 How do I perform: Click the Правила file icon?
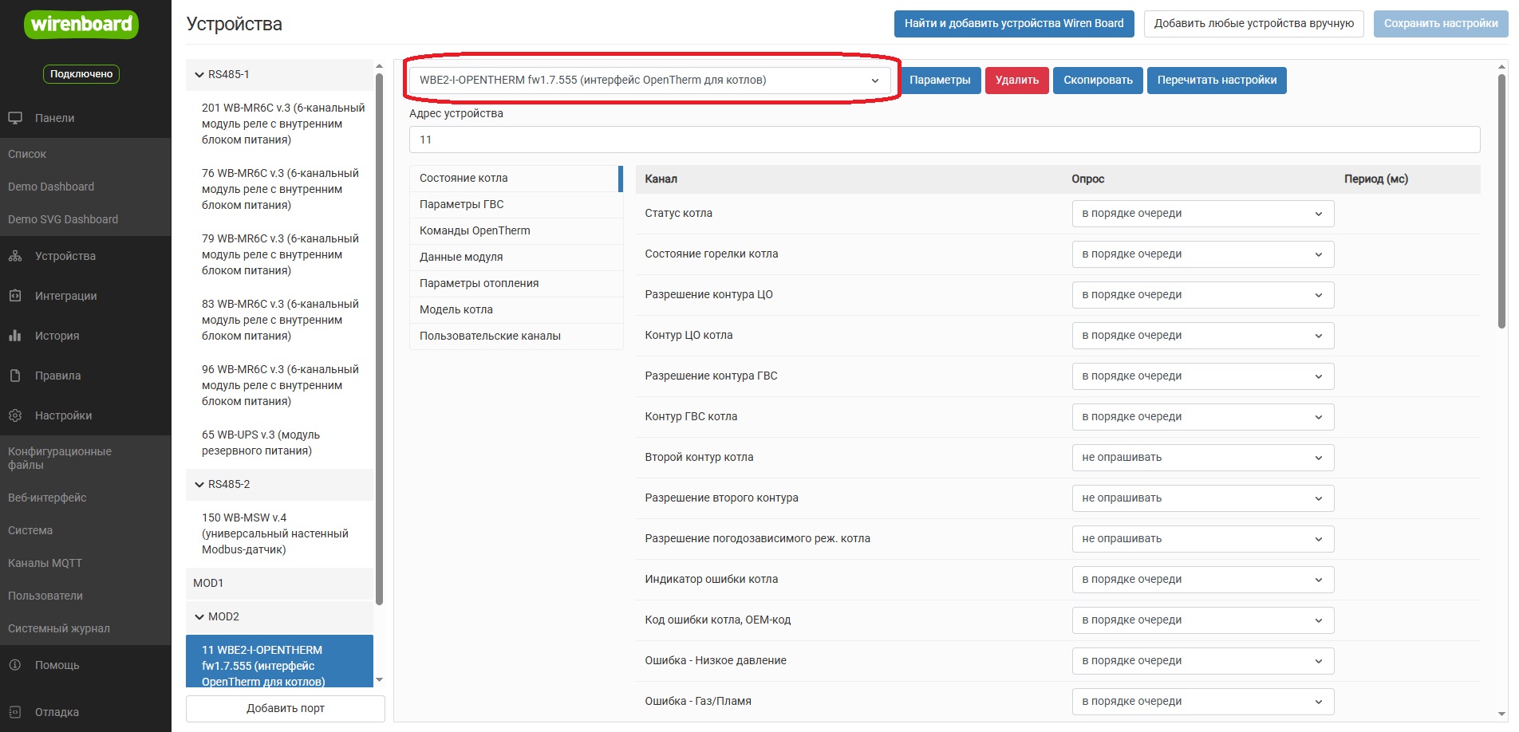click(x=15, y=376)
